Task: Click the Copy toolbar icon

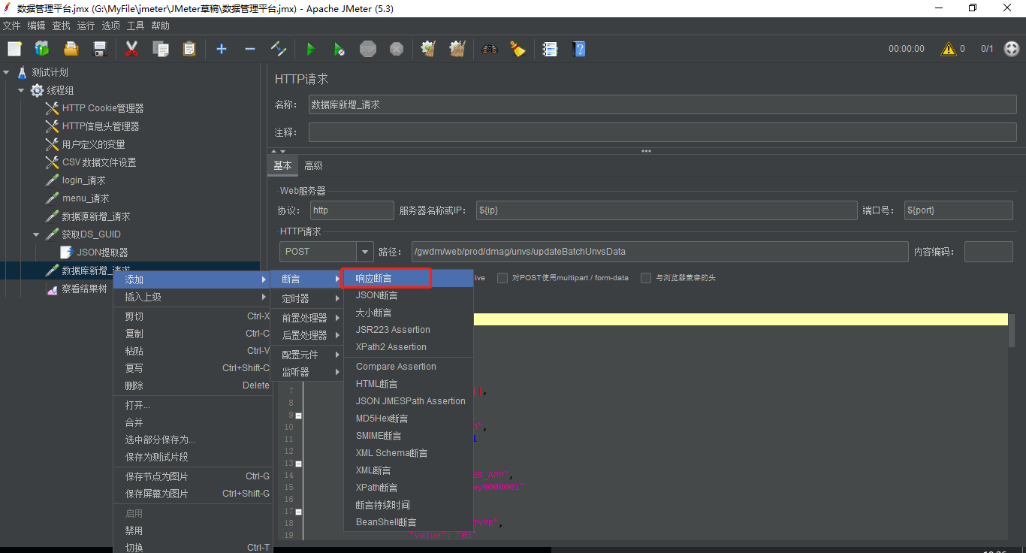Action: click(x=160, y=49)
